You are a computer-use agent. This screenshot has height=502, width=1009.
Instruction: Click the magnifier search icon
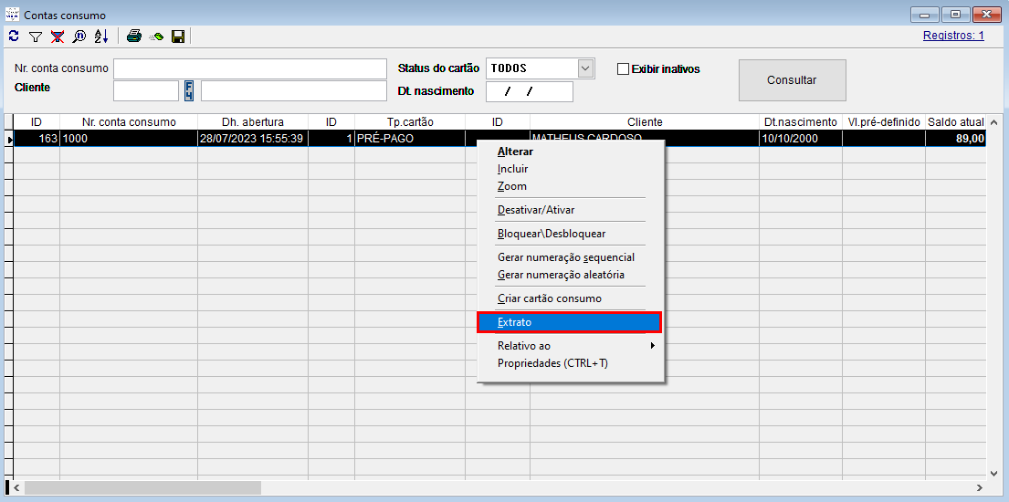coord(79,37)
